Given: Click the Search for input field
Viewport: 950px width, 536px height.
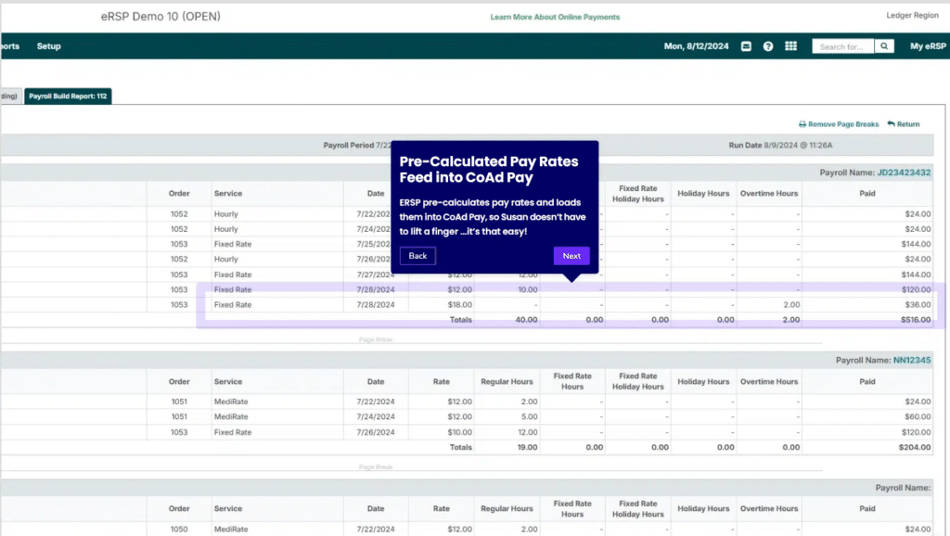Looking at the screenshot, I should (x=842, y=46).
